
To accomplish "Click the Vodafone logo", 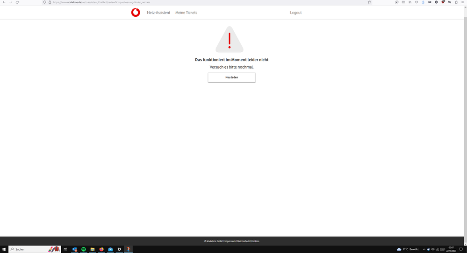I will (136, 13).
